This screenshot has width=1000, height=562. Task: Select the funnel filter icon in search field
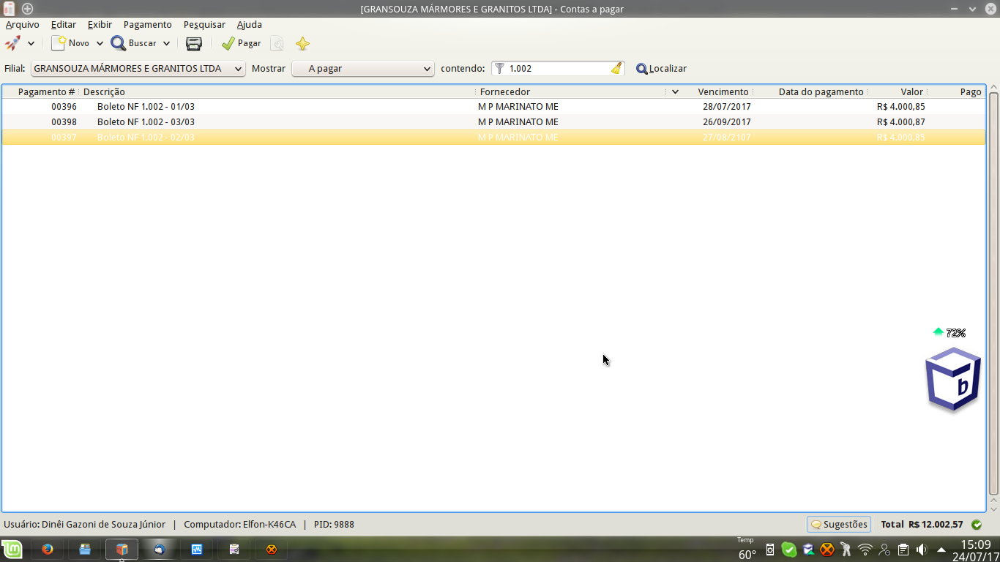tap(499, 68)
